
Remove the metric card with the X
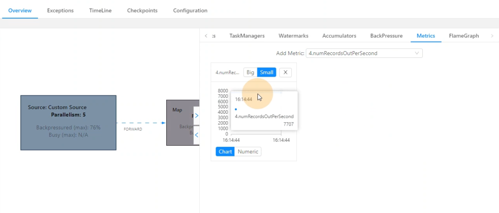click(285, 72)
